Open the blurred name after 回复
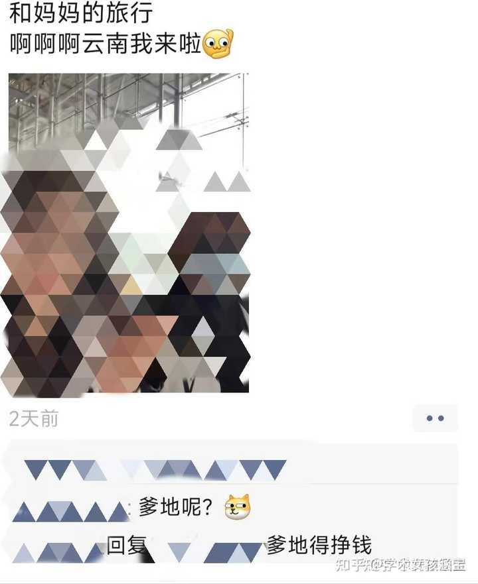 click(x=214, y=553)
